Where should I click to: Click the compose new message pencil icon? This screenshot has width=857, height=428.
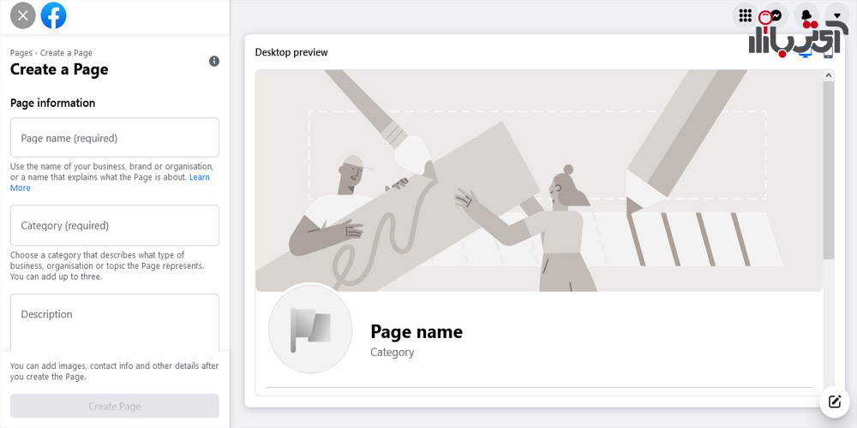(x=835, y=402)
